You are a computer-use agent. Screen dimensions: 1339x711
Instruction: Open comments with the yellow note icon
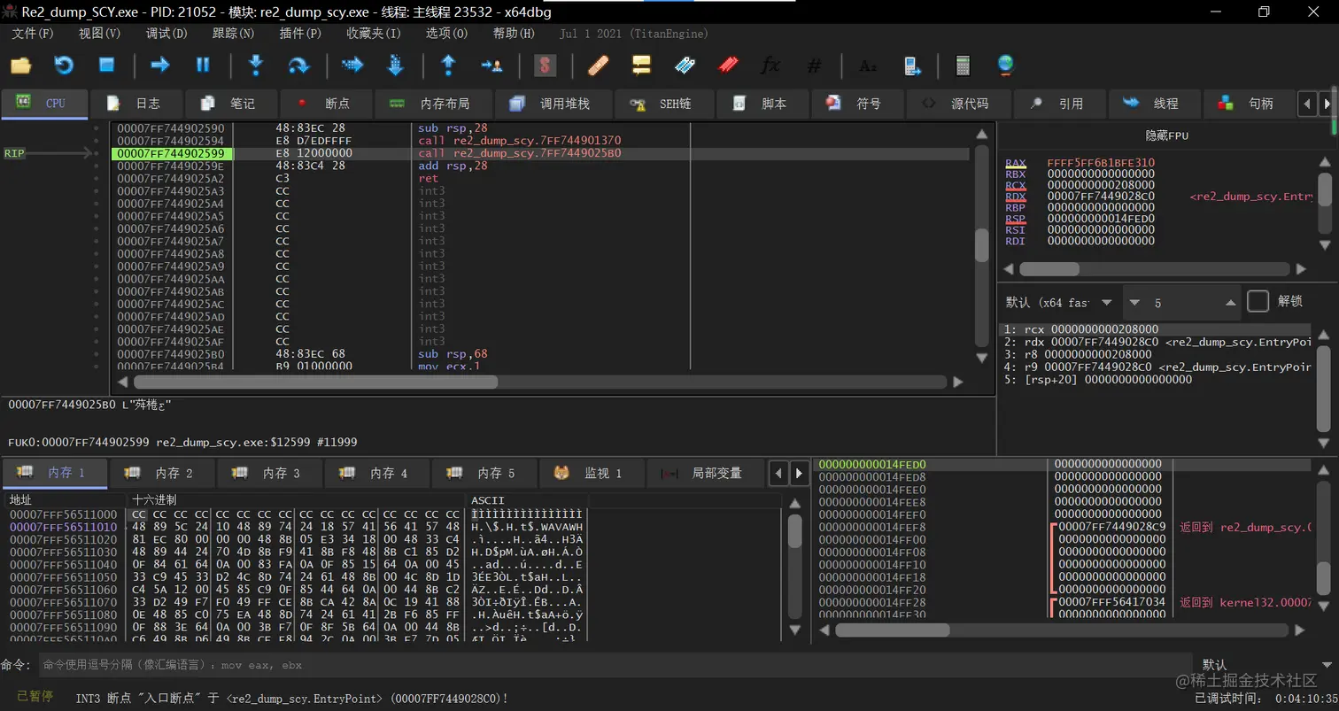[641, 65]
